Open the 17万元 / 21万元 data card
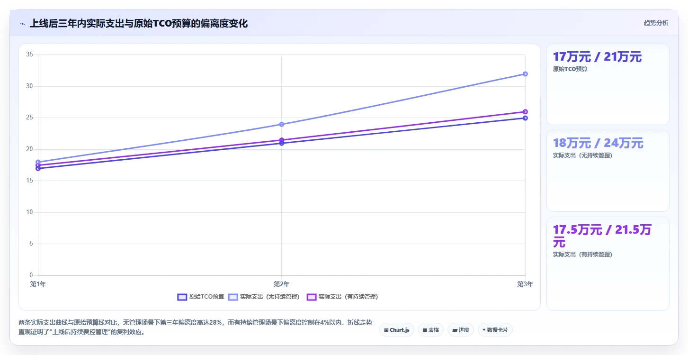688x355 pixels. point(608,84)
